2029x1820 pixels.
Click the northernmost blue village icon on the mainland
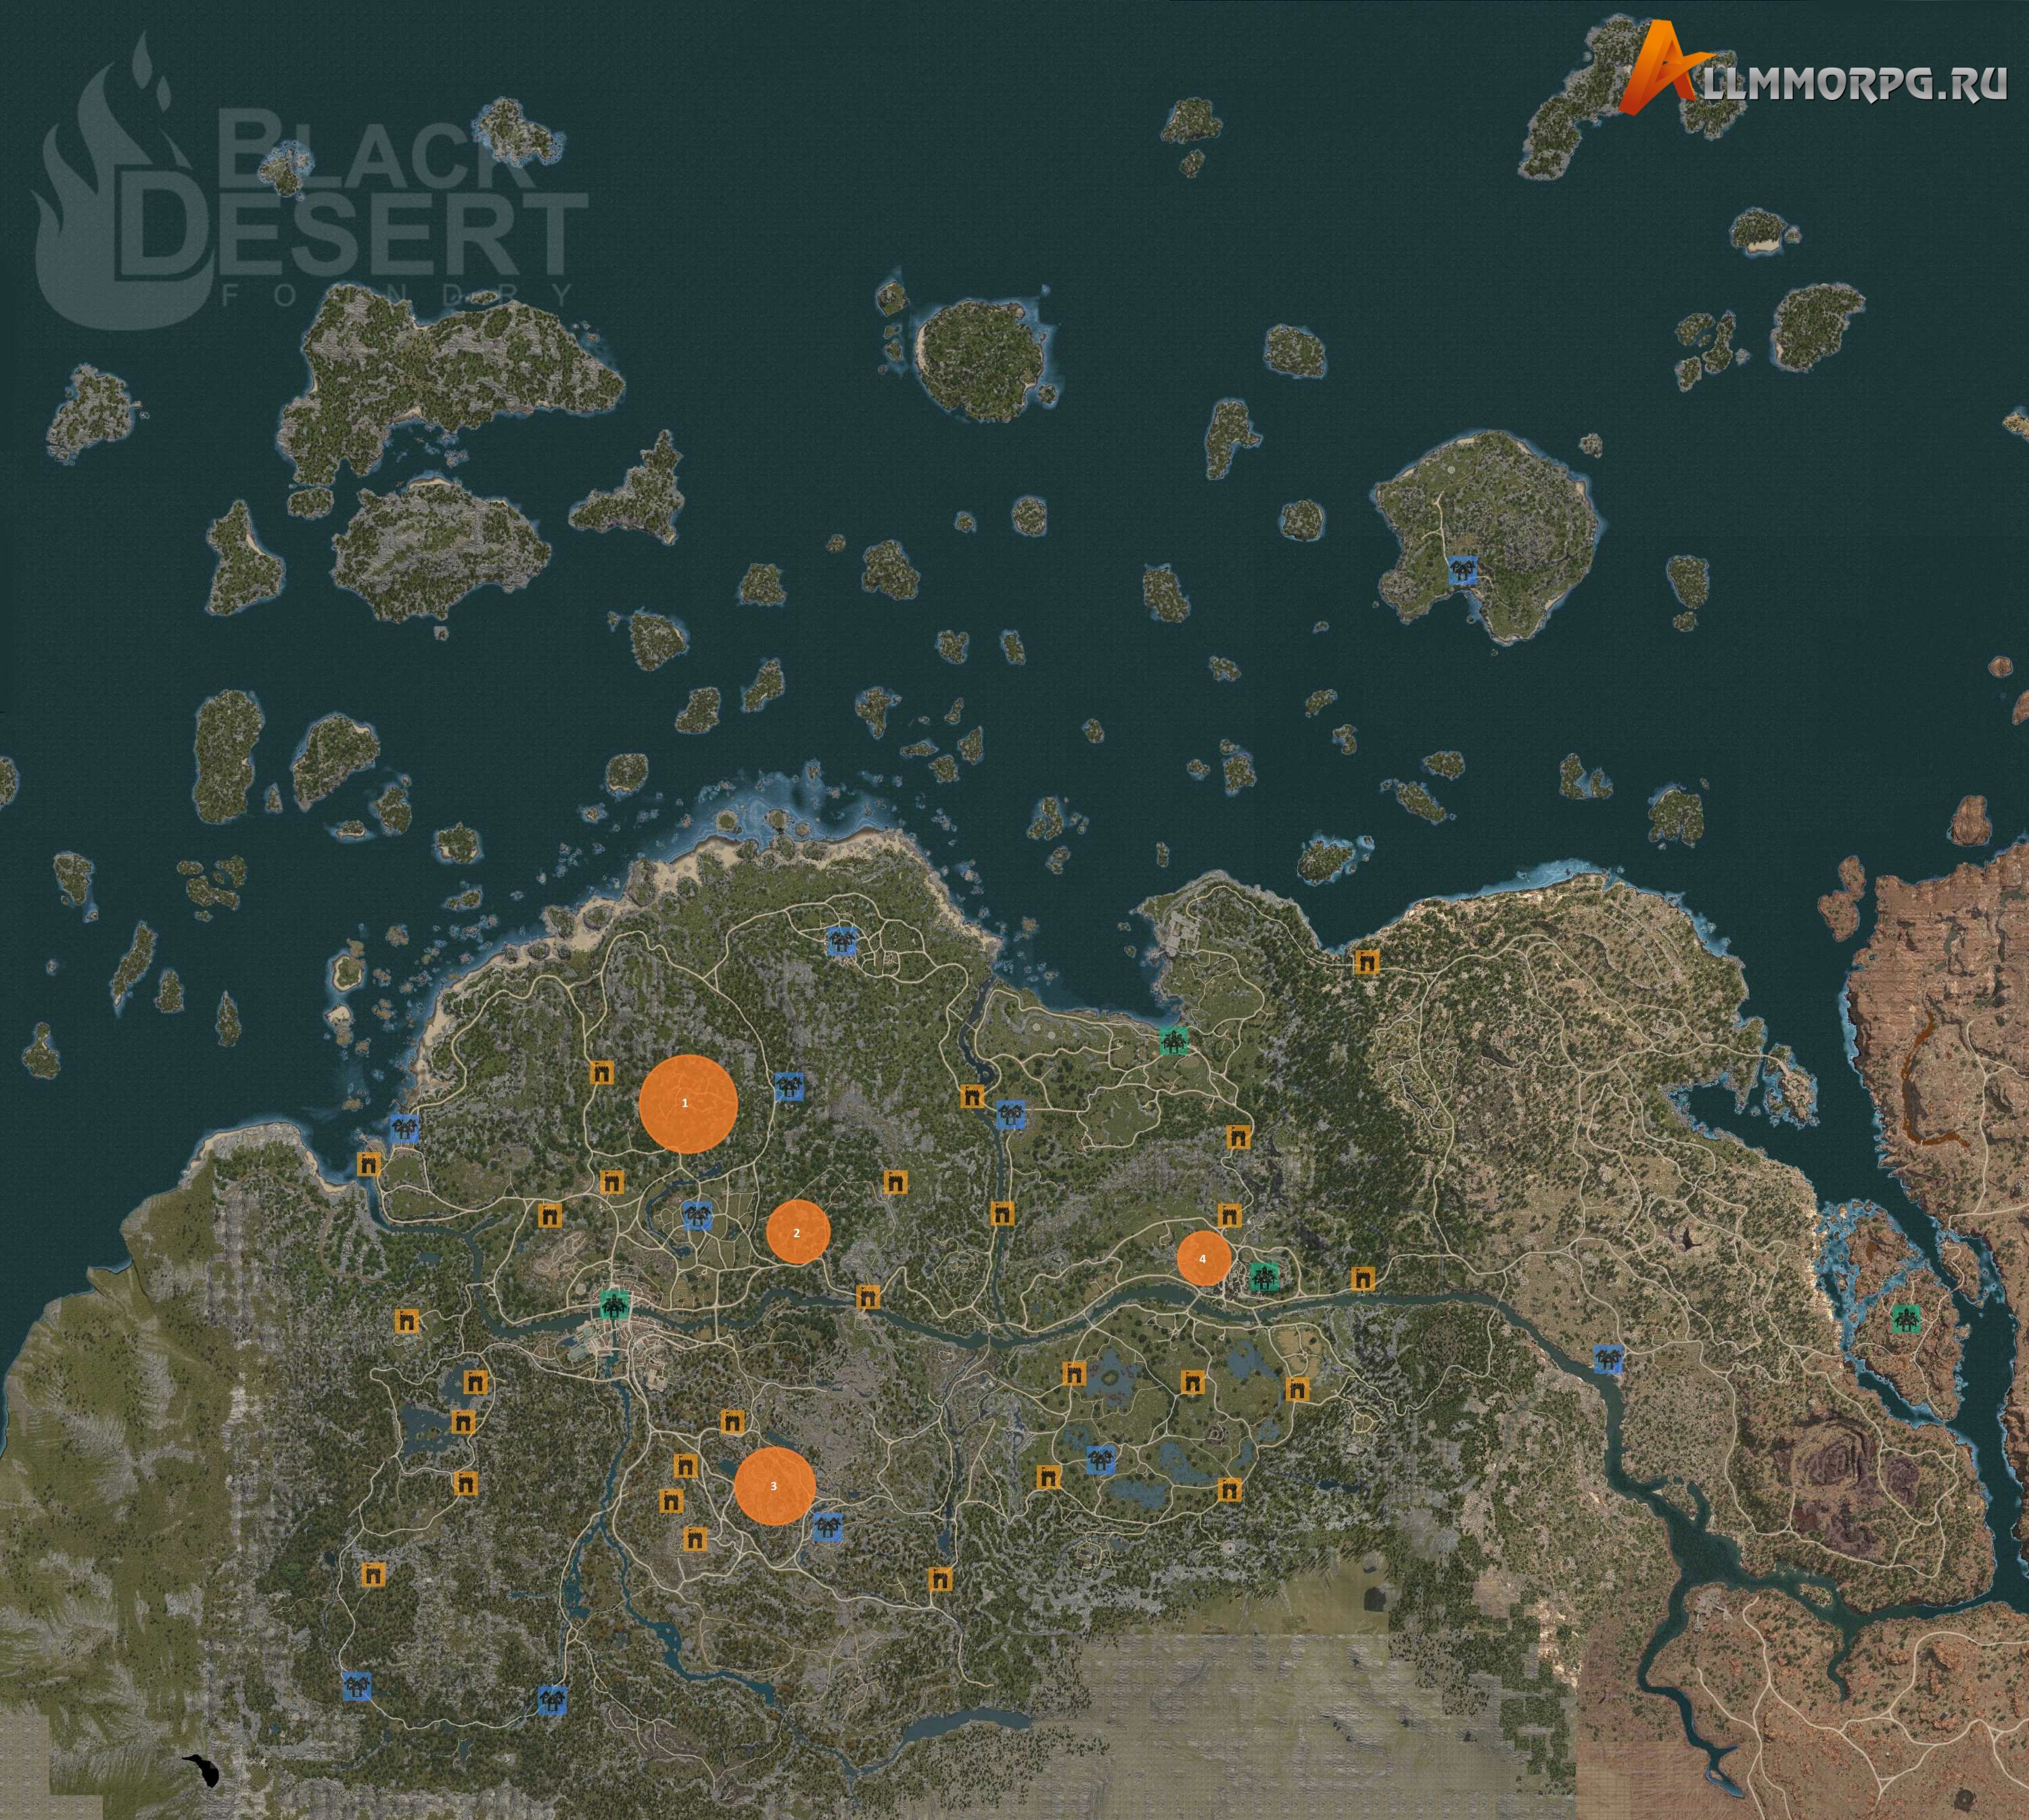tap(841, 941)
